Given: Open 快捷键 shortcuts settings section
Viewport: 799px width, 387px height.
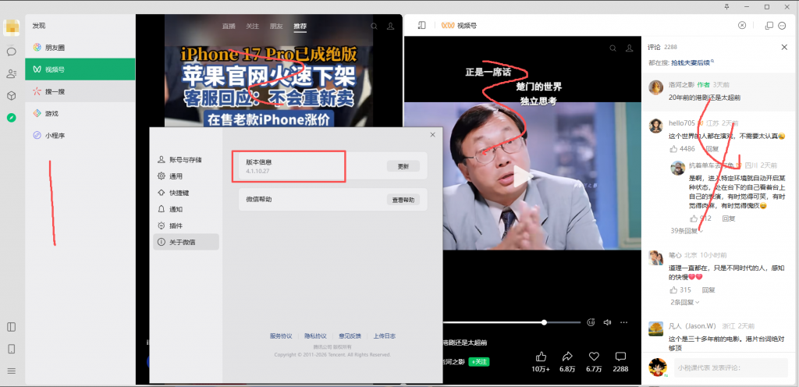Looking at the screenshot, I should coord(186,193).
